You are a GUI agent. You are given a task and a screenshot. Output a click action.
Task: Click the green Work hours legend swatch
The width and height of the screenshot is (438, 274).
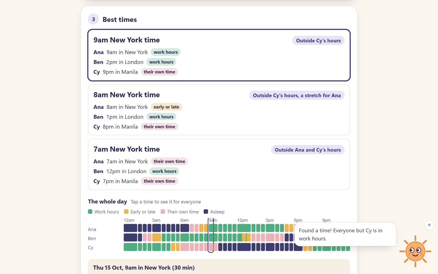[90, 212]
